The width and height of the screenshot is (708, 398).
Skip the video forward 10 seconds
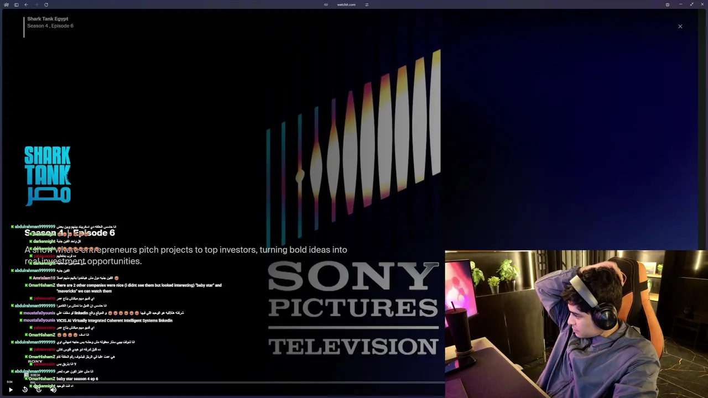coord(39,390)
